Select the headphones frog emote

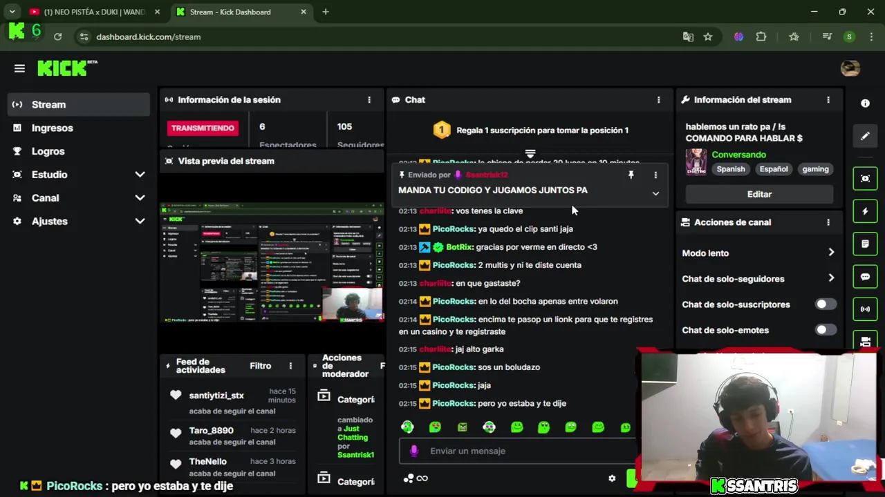click(407, 427)
